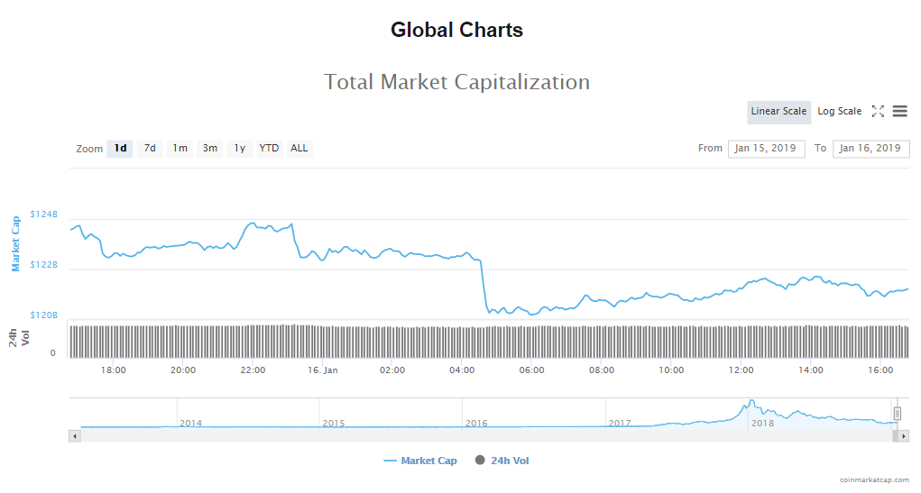
Task: Select the 7d zoom range
Action: point(150,149)
